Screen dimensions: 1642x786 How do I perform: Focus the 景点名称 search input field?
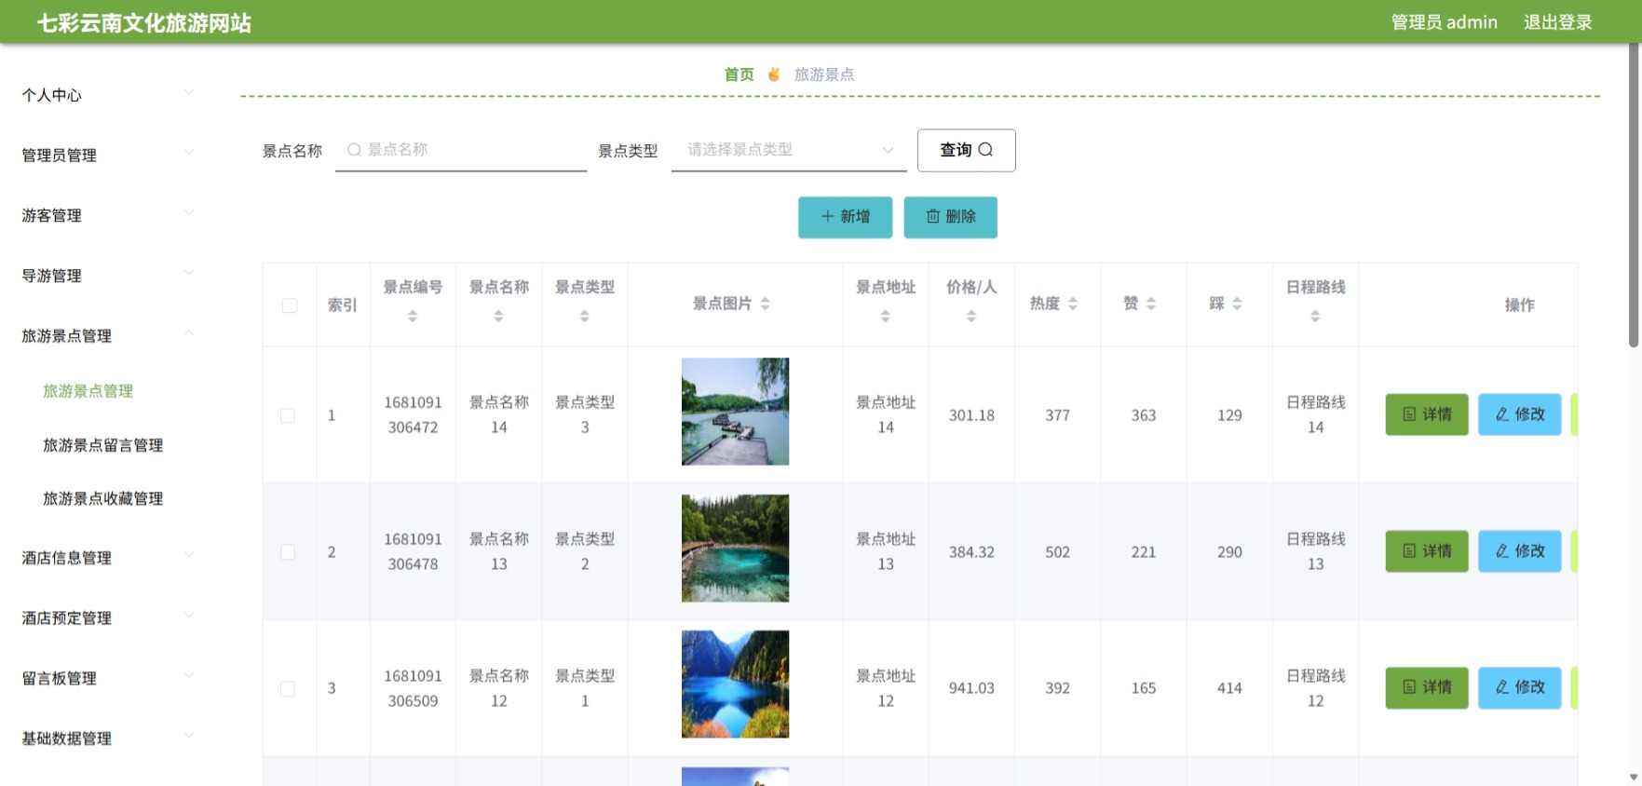[461, 150]
